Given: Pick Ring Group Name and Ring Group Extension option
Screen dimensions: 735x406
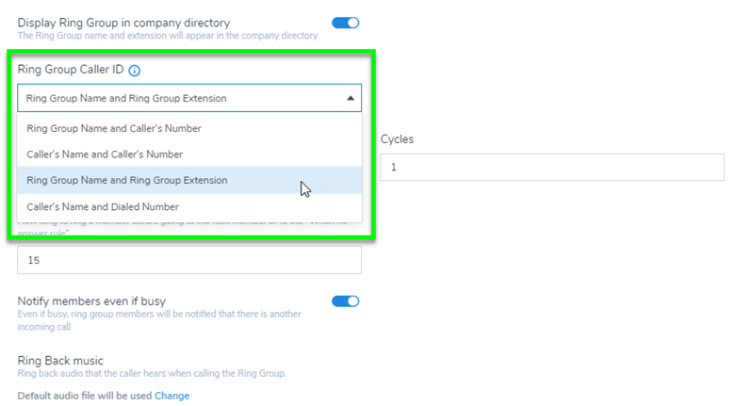Looking at the screenshot, I should (x=126, y=180).
